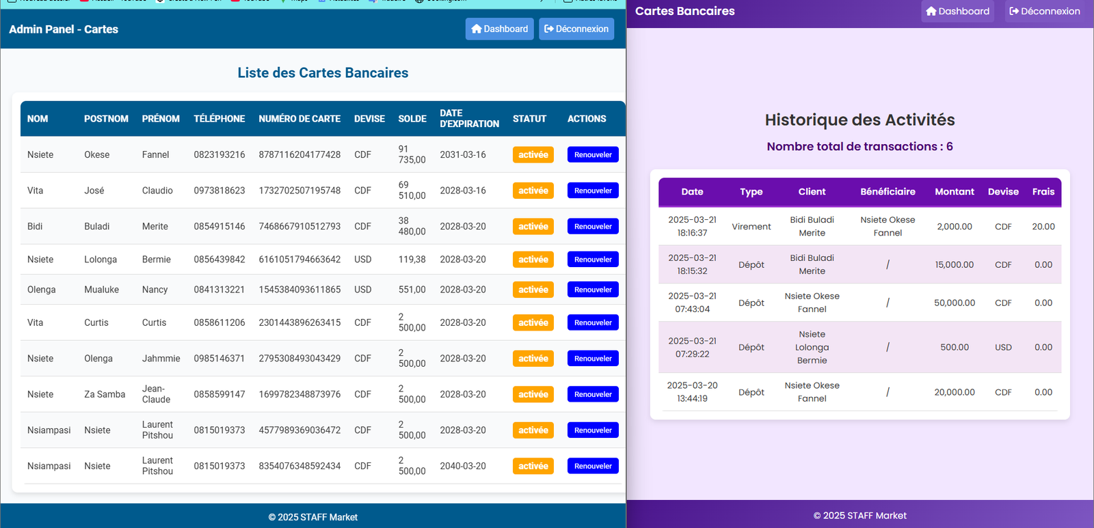The width and height of the screenshot is (1094, 528).
Task: Click amount 2,000.00 in history
Action: coord(955,227)
